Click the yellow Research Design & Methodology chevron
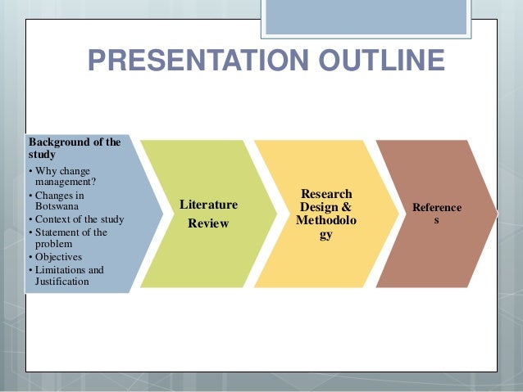 pos(326,214)
